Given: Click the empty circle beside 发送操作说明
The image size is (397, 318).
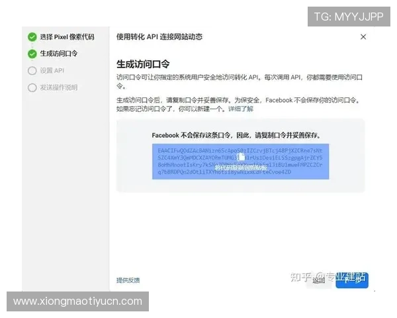Looking at the screenshot, I should pyautogui.click(x=32, y=87).
